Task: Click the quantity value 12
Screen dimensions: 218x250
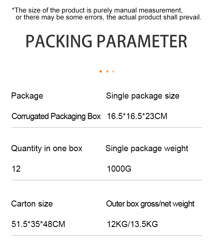Action: point(16,169)
